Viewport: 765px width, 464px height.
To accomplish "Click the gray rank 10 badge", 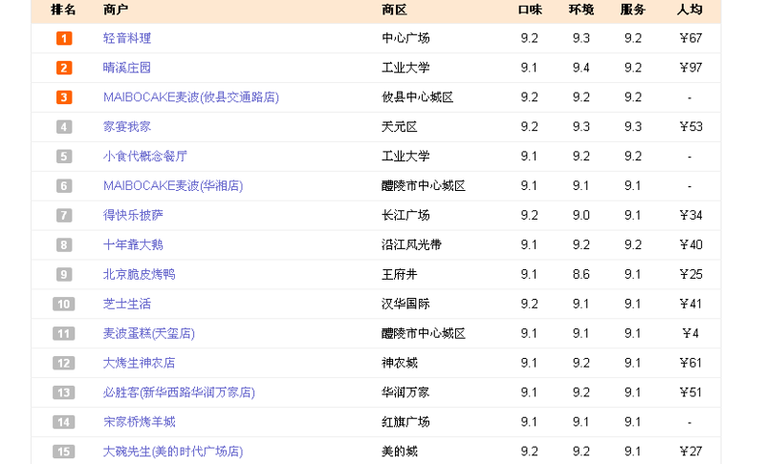I will (x=64, y=305).
